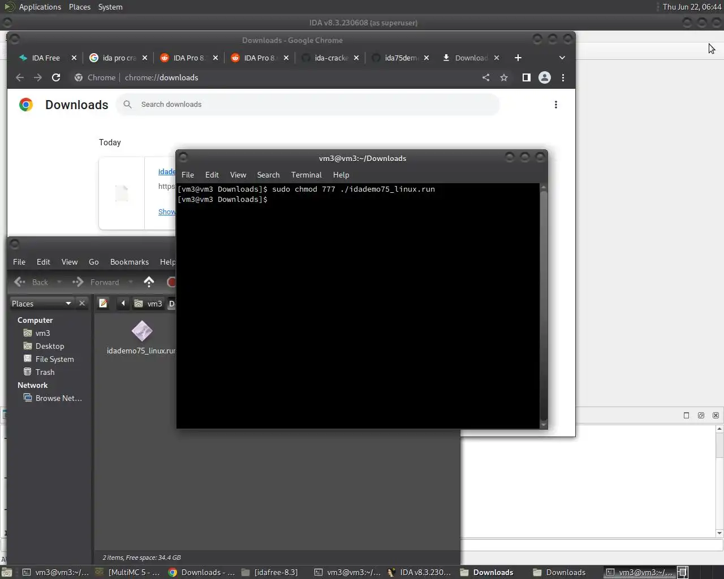Go back in Chrome history
The image size is (724, 579).
tap(20, 77)
